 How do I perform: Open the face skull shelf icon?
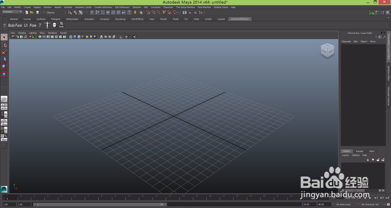tap(54, 25)
